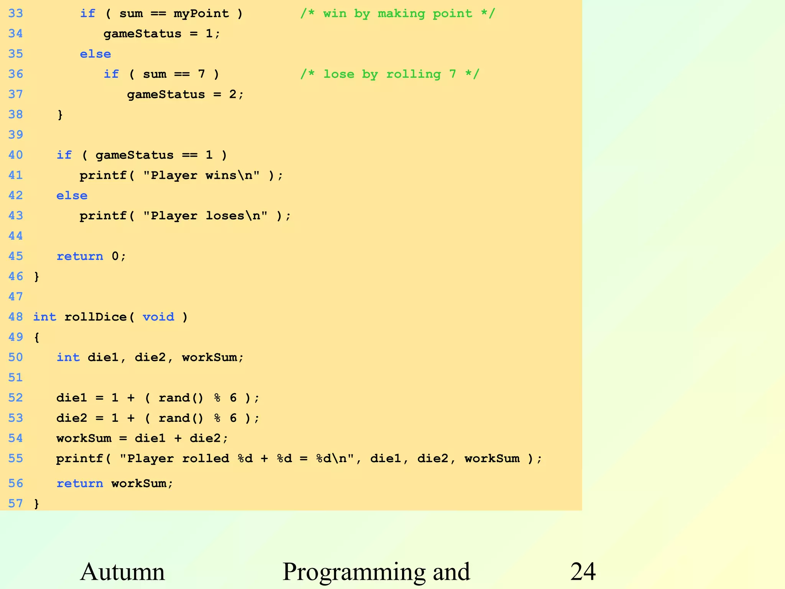Image resolution: width=785 pixels, height=589 pixels.
Task: Click the closing brace on line 57
Action: [x=36, y=503]
